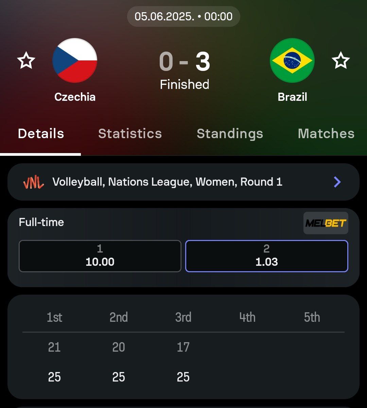367x408 pixels.
Task: Tap the 0 - 3 final score
Action: coord(184,62)
